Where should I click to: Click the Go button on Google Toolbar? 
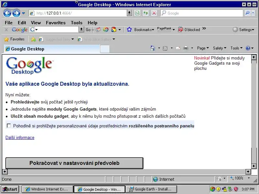(x=88, y=30)
